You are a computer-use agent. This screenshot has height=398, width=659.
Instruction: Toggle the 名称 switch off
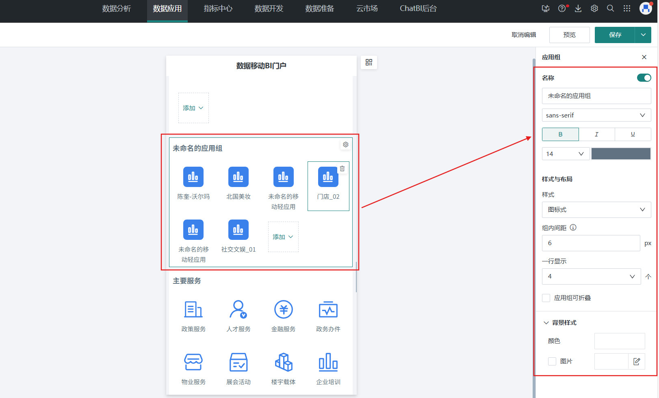pos(644,78)
